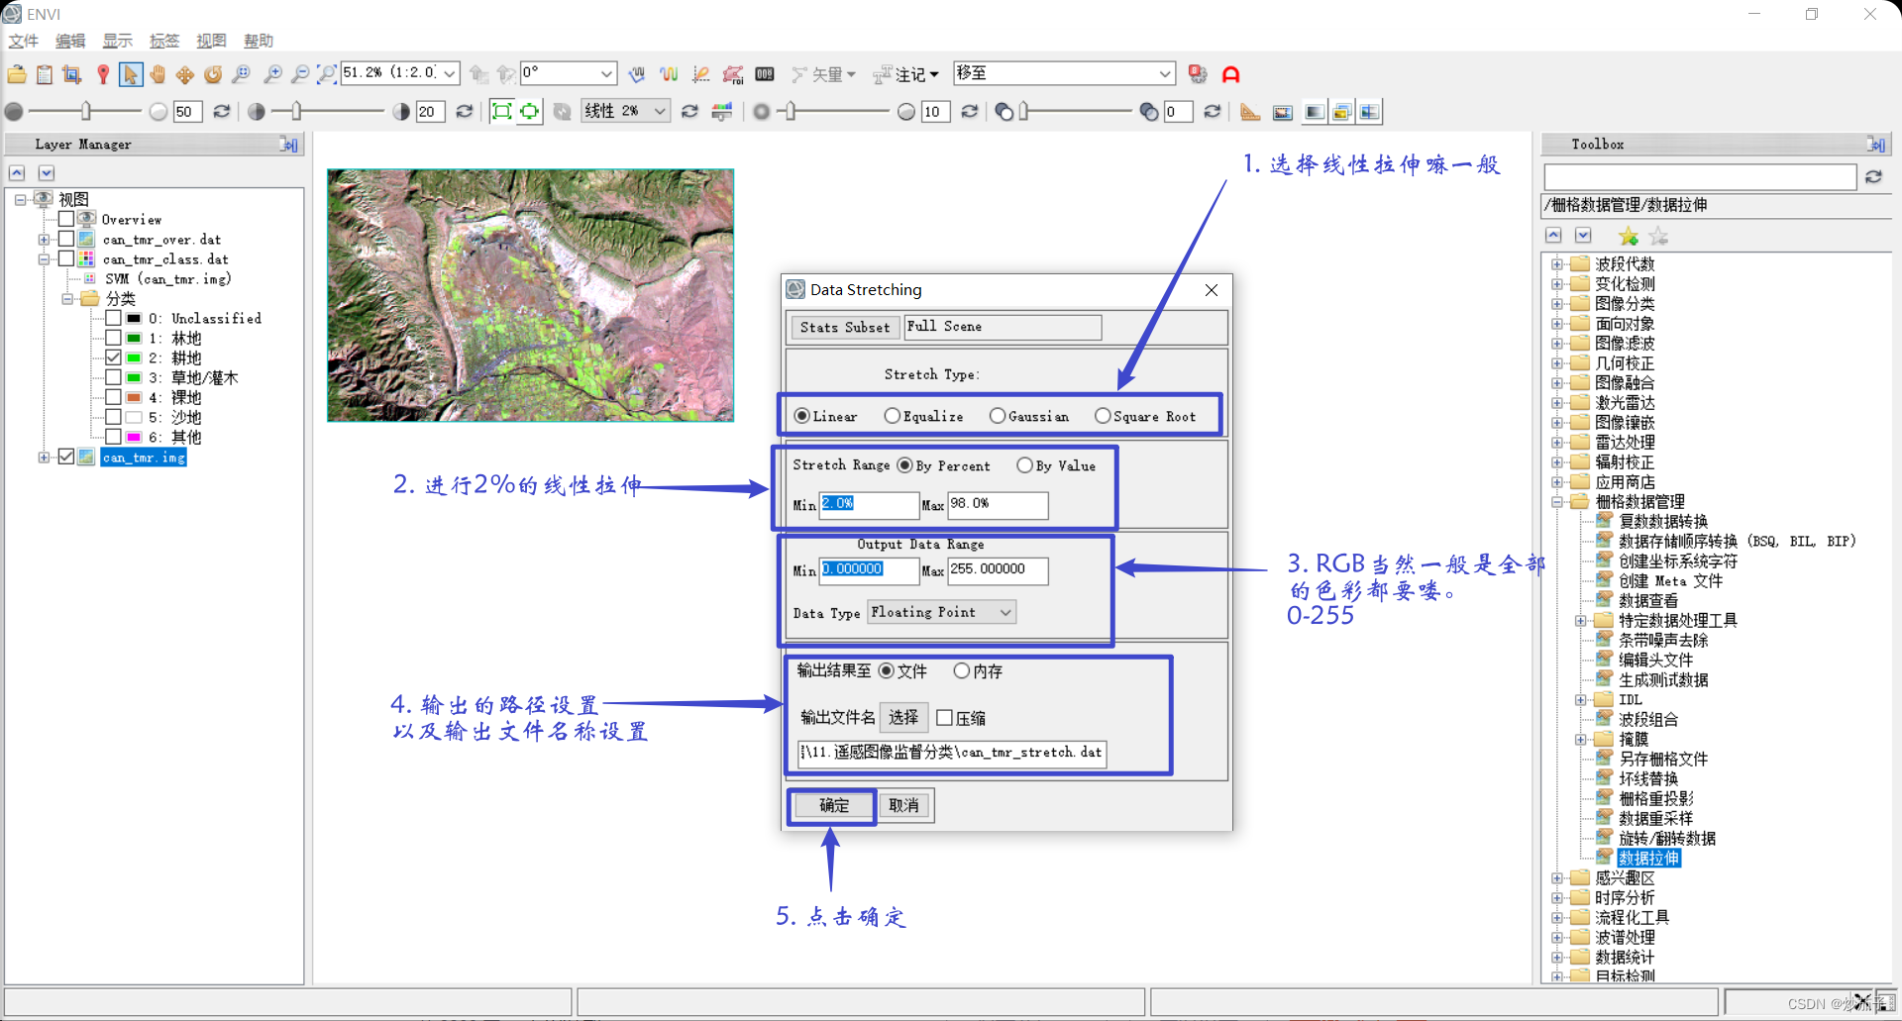The height and width of the screenshot is (1021, 1902).
Task: Reset the brightness with its refresh icon
Action: click(x=222, y=112)
